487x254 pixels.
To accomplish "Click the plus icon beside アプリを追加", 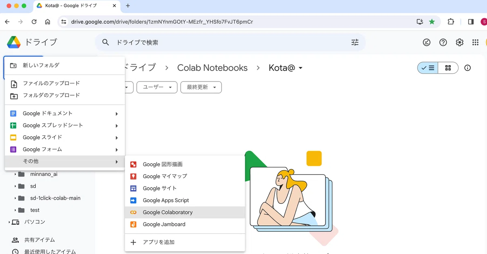I will pyautogui.click(x=133, y=242).
